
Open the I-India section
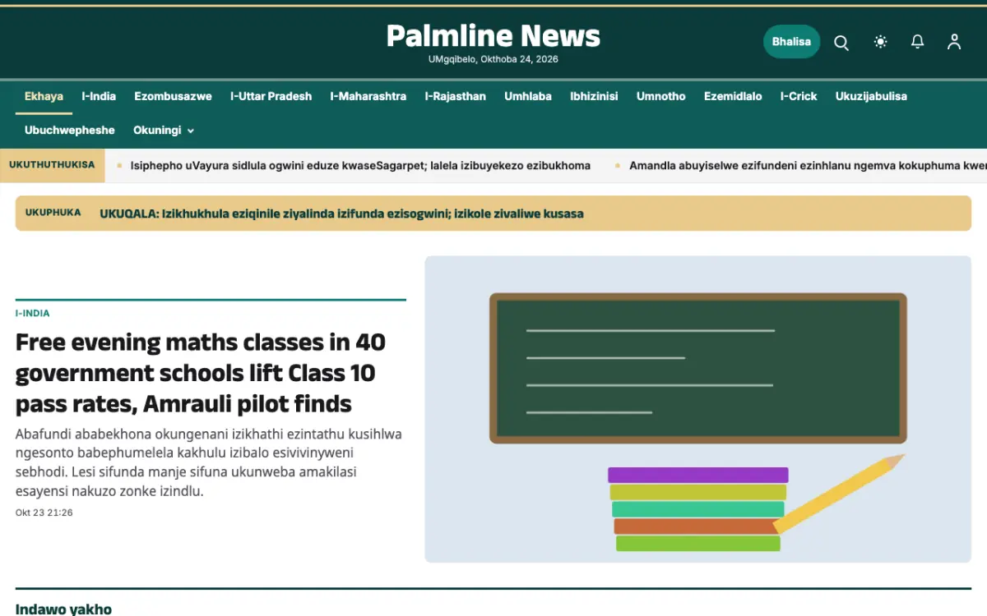coord(99,96)
